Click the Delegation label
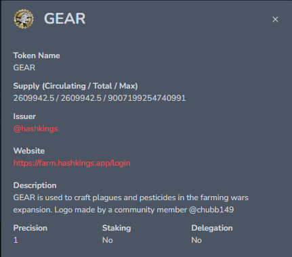The height and width of the screenshot is (257, 292). pos(212,228)
